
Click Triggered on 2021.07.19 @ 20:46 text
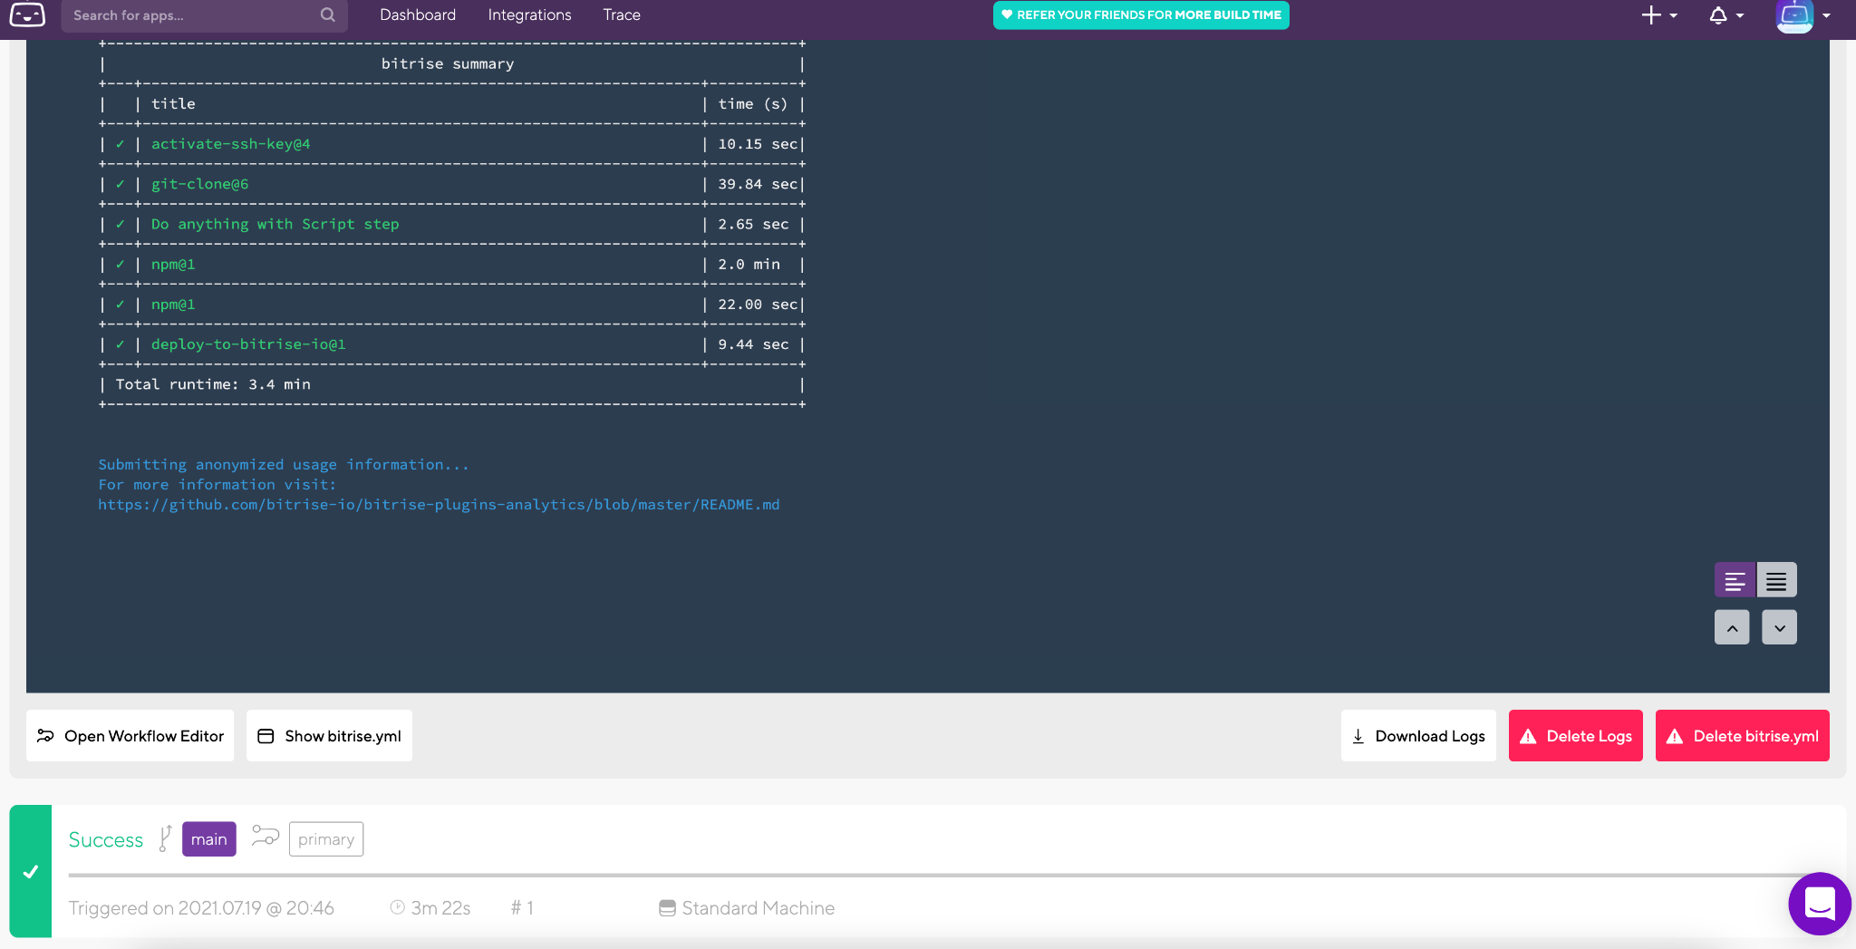pyautogui.click(x=201, y=908)
